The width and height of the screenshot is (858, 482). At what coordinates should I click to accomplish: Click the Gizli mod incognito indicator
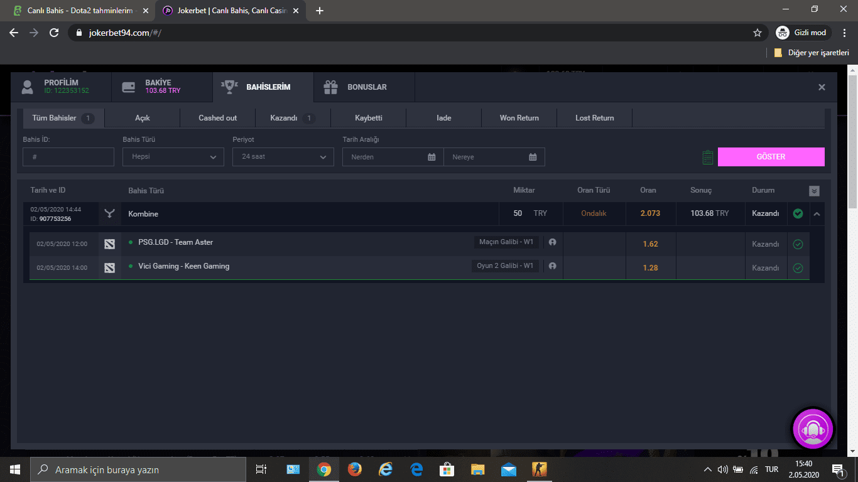coord(803,33)
